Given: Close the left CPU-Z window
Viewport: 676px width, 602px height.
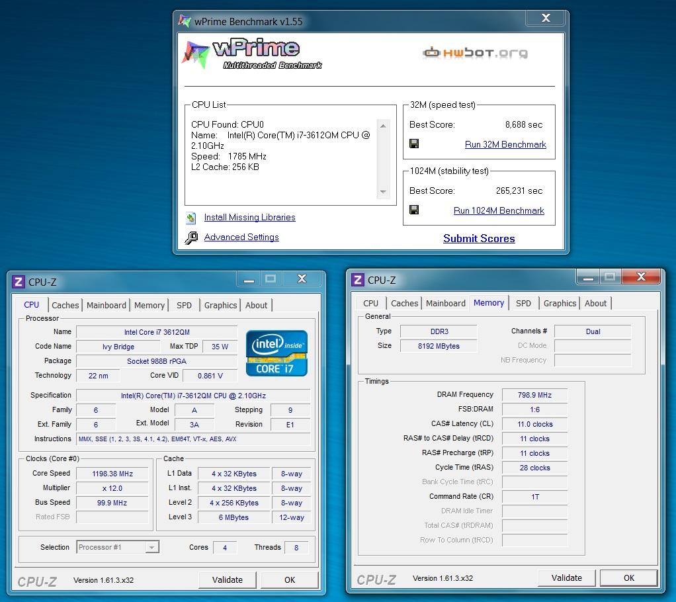Looking at the screenshot, I should 302,279.
